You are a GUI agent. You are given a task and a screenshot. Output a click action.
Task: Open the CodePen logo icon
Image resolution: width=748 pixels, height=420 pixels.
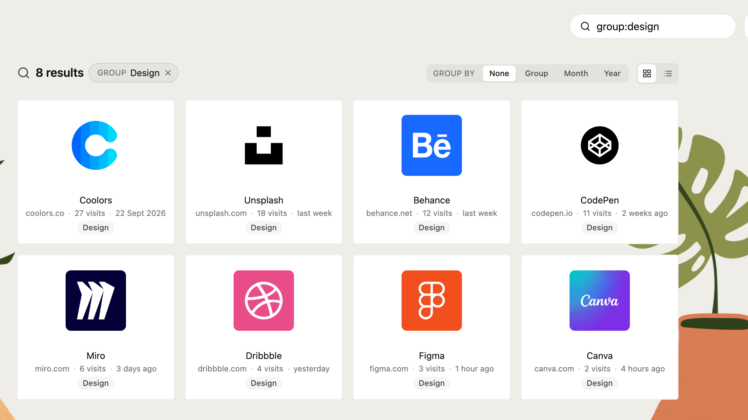tap(600, 145)
